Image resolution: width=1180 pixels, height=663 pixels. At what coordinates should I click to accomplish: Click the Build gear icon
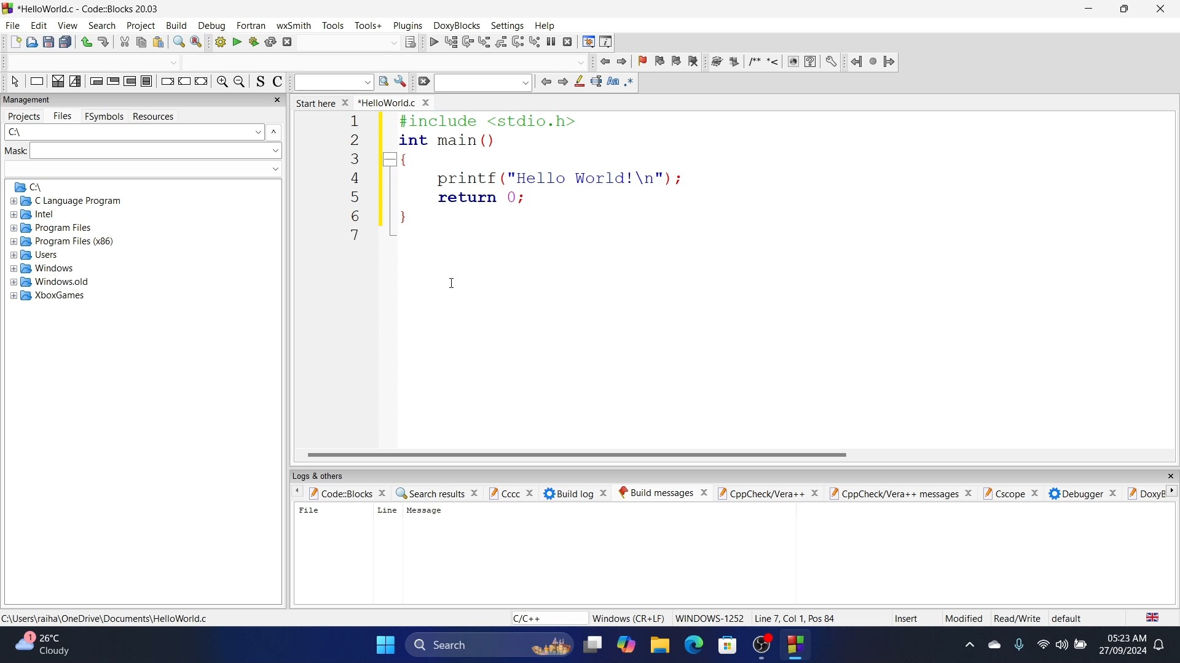click(221, 43)
